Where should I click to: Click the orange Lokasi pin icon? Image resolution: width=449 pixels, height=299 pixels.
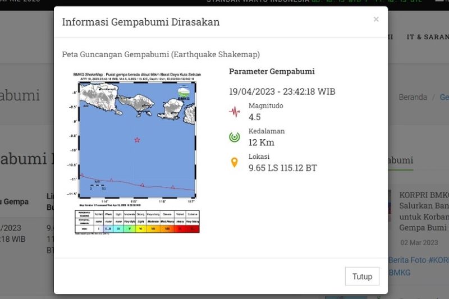[x=234, y=163]
